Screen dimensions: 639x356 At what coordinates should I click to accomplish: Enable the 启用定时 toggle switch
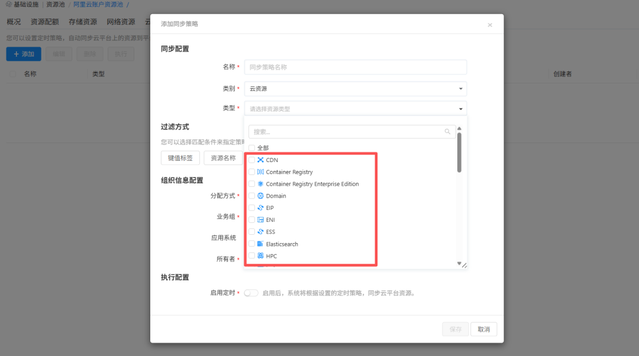point(251,293)
